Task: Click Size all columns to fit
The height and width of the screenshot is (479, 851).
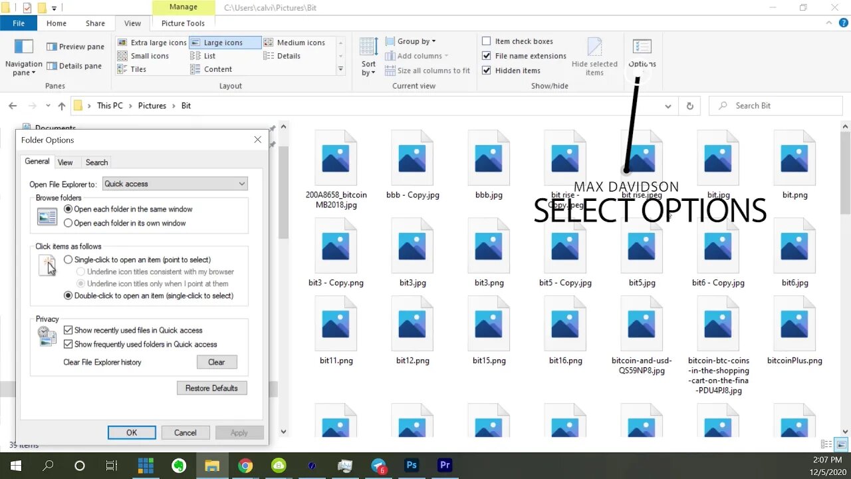Action: 427,71
